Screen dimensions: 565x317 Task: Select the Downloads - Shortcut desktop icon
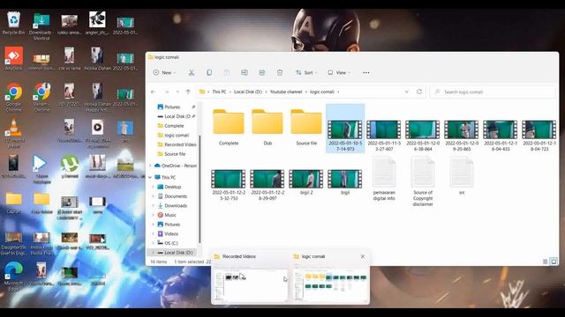[41, 26]
